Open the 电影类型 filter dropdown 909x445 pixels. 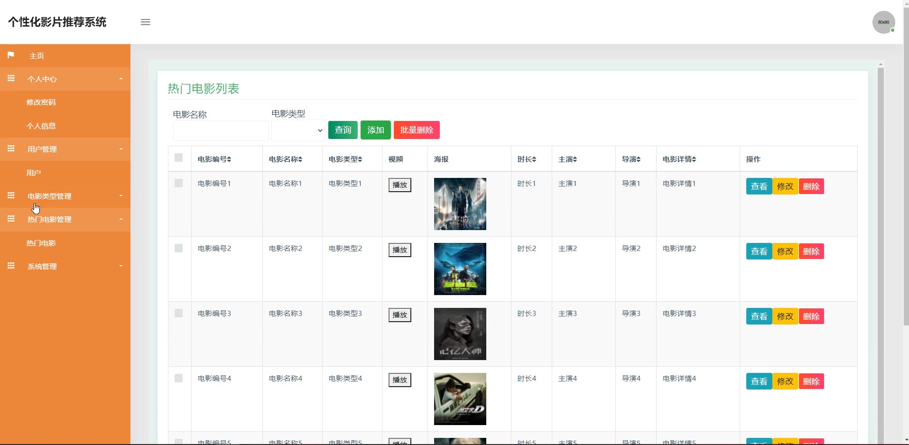pyautogui.click(x=298, y=130)
